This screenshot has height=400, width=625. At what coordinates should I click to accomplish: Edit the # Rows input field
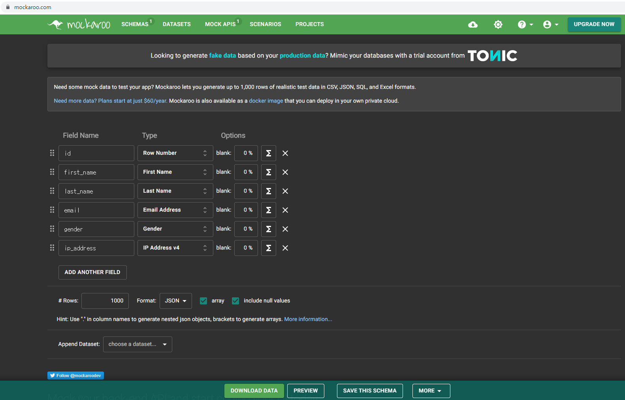pos(105,301)
